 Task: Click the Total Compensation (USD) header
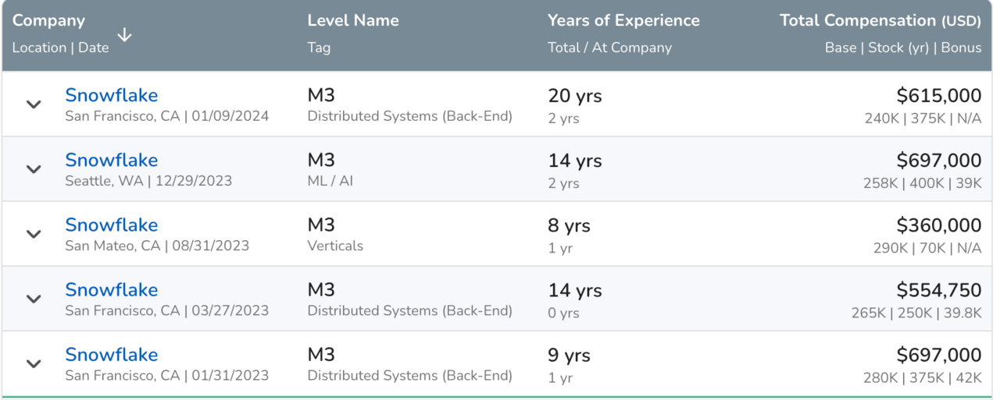tap(880, 21)
